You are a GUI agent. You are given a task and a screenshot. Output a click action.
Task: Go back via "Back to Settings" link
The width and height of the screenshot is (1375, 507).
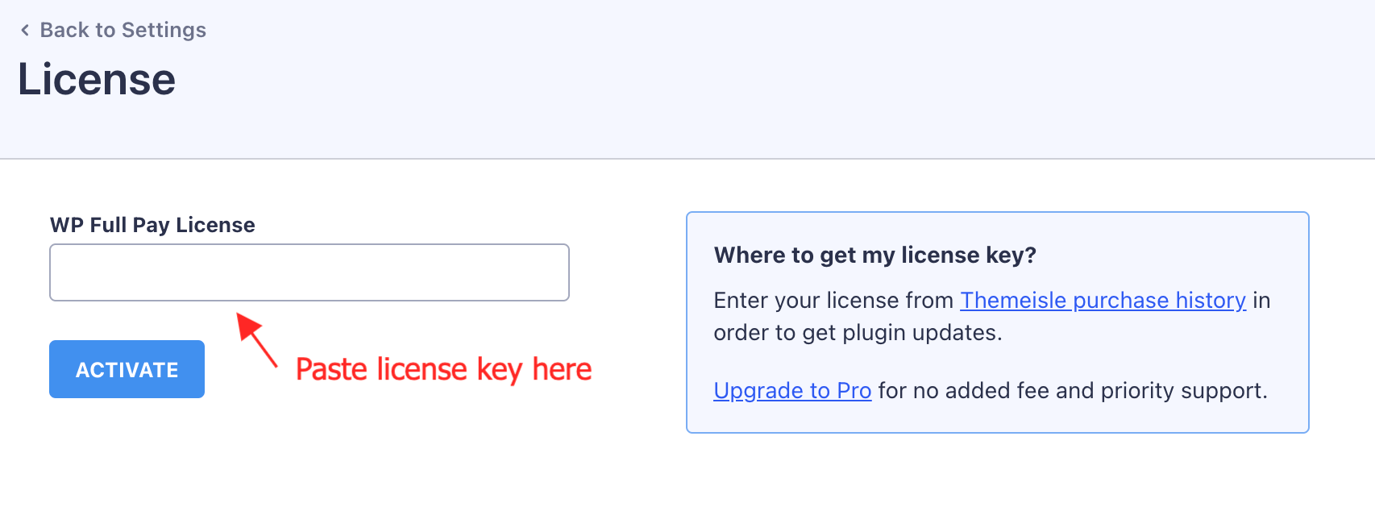[x=123, y=31]
